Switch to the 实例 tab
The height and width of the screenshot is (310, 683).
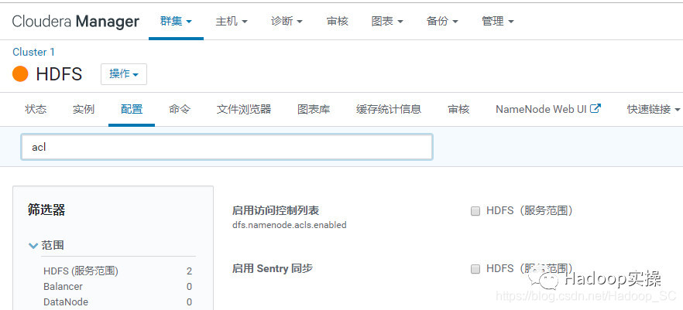[x=84, y=109]
